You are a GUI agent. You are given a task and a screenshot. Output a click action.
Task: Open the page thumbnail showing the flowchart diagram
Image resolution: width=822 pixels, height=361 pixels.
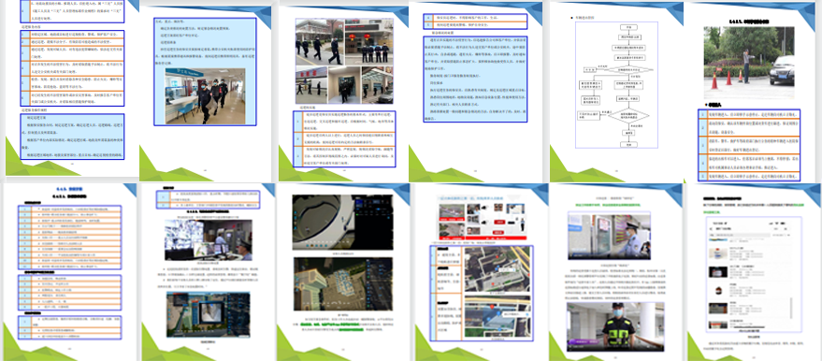(616, 91)
